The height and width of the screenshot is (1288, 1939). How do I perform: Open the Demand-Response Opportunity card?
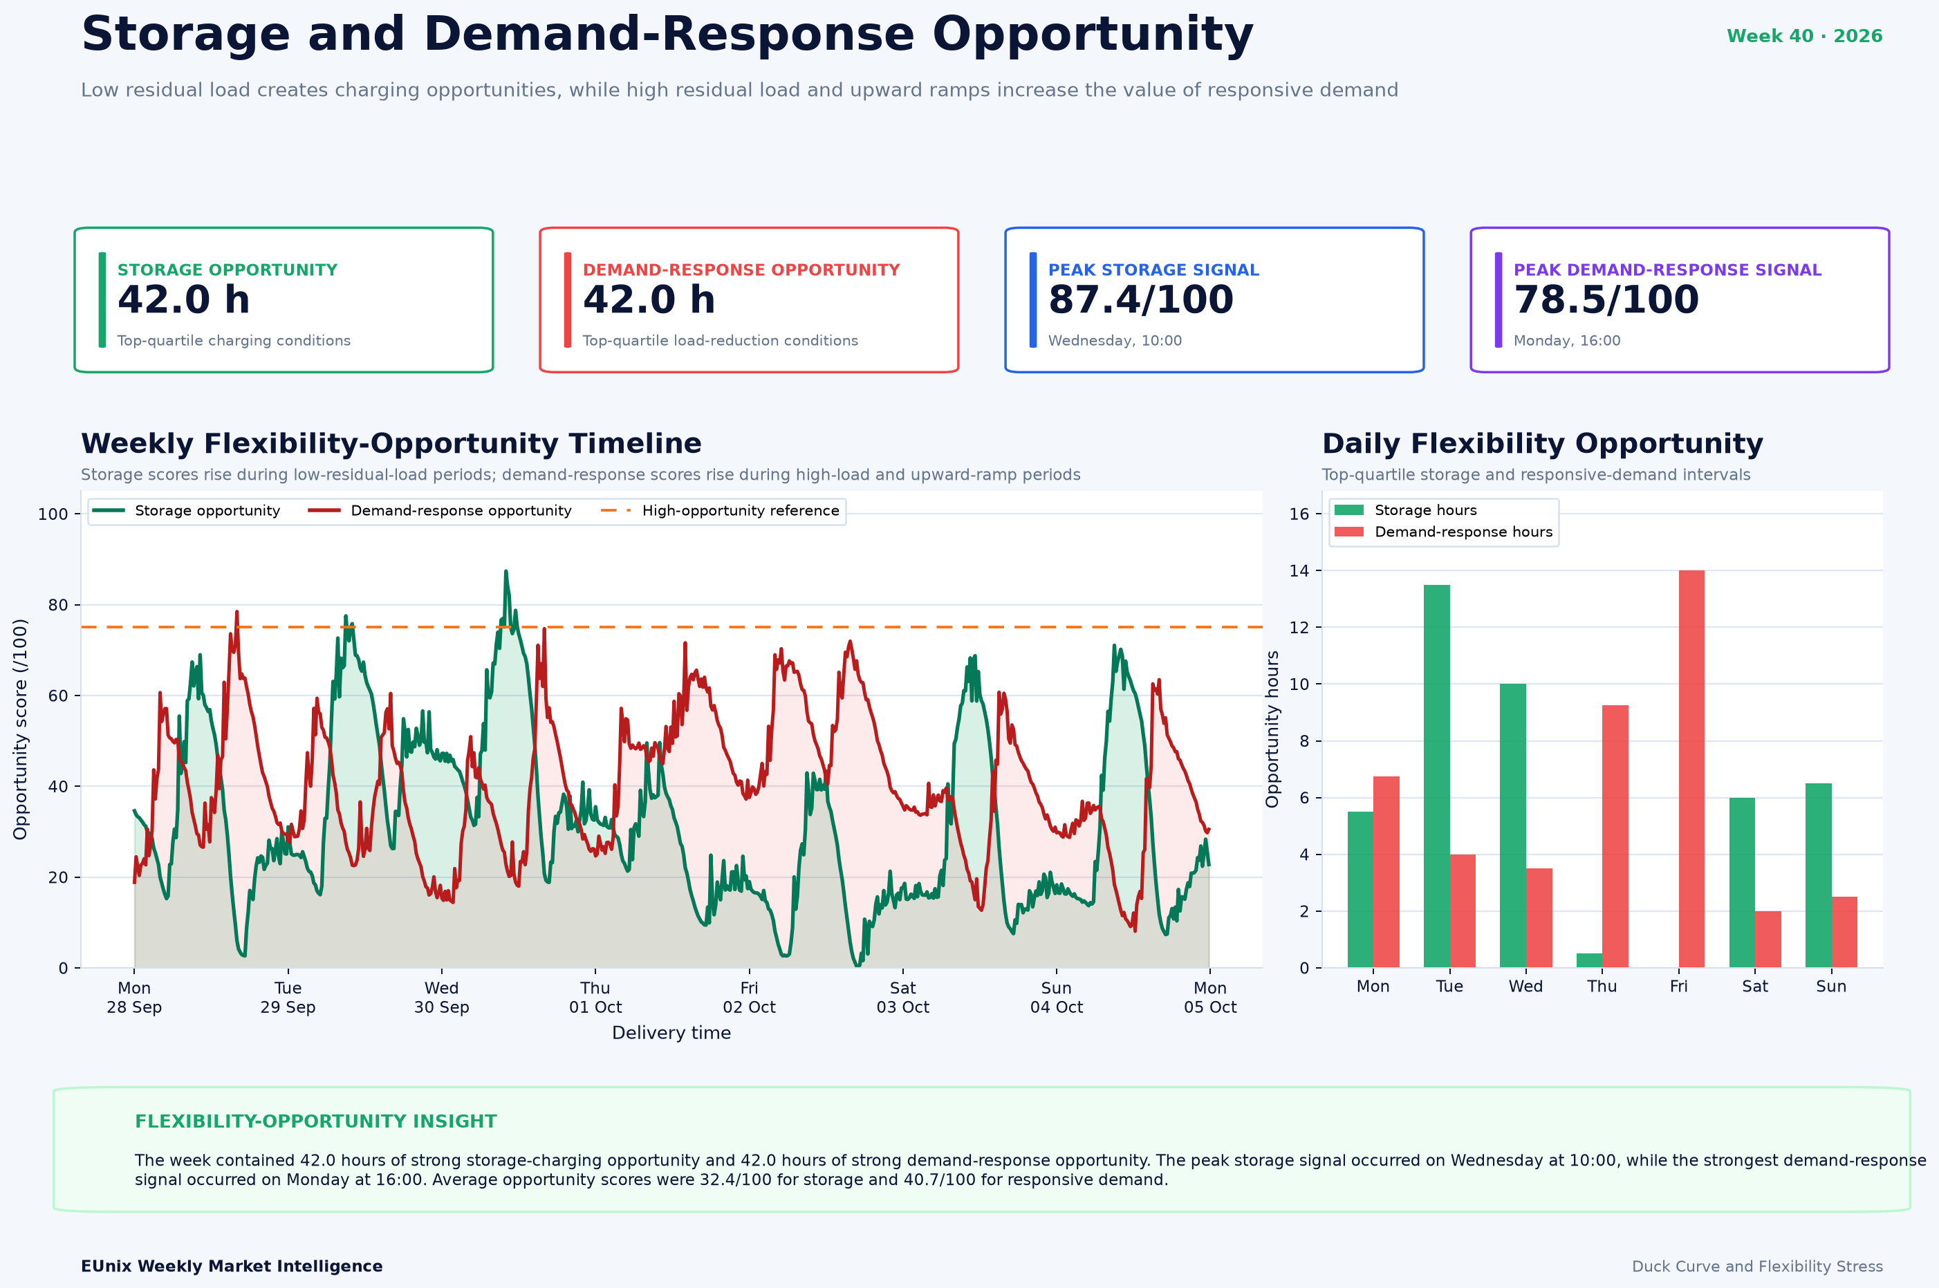point(748,300)
